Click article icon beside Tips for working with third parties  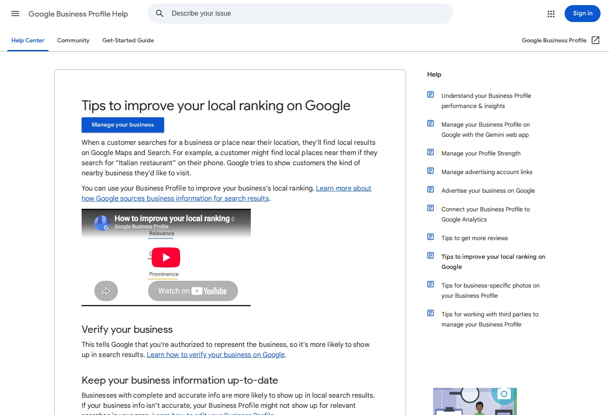[x=431, y=313]
